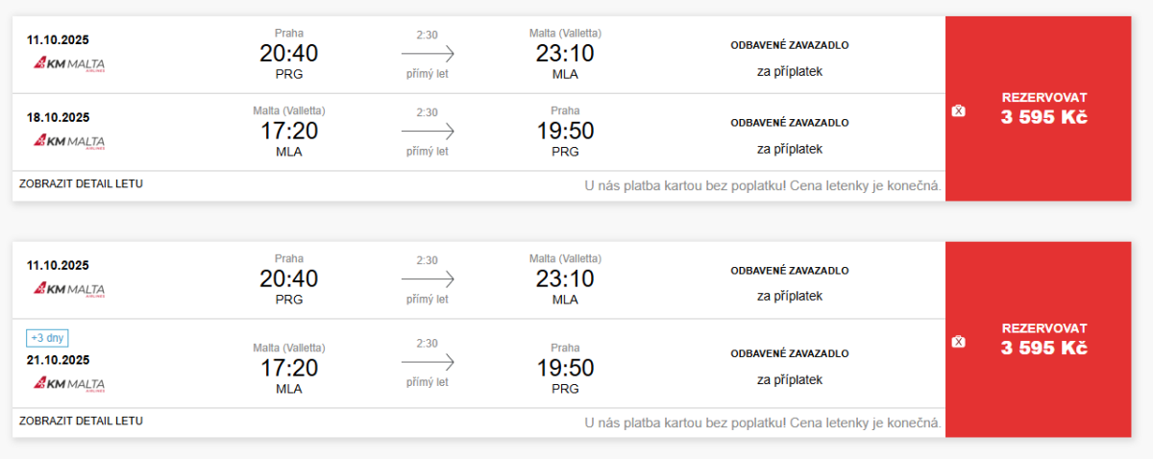The image size is (1153, 459).
Task: Click 'ODBAVENÉ ZAVAZADLO' on the 21.10.2025 flight
Action: click(x=789, y=353)
